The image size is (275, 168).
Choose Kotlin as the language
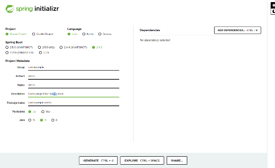(x=84, y=34)
